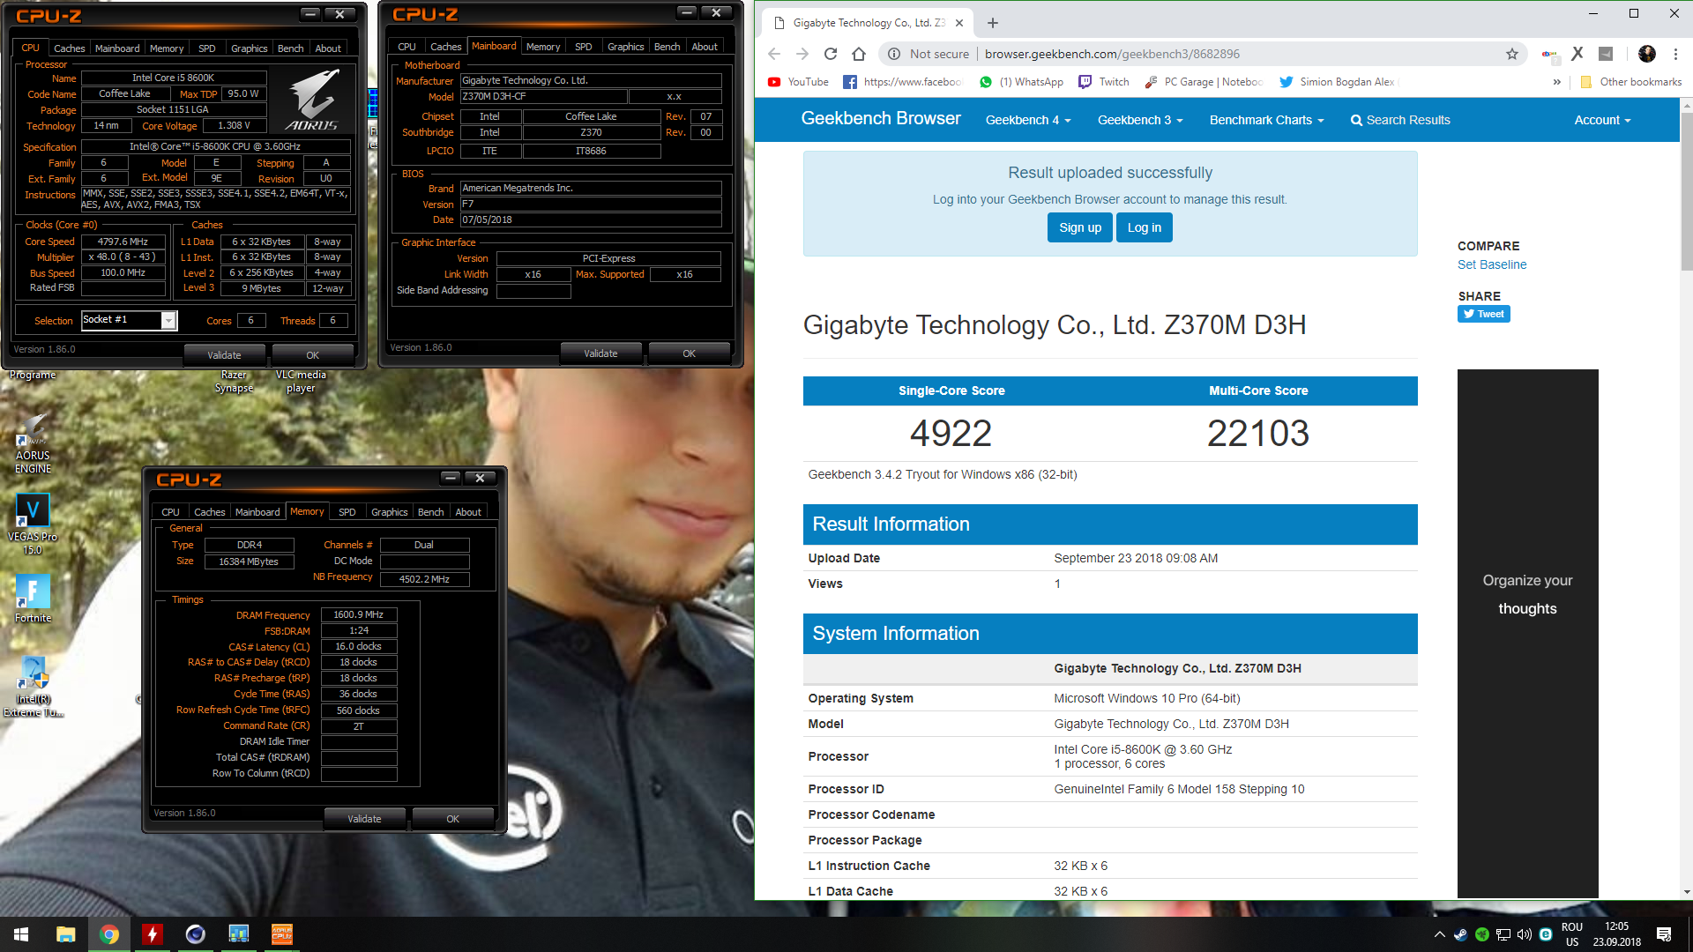
Task: Expand the Geekbench 4 menu
Action: point(1027,120)
